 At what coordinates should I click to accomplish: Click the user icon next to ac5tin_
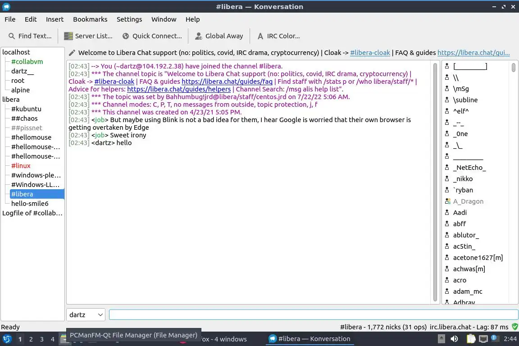(447, 246)
